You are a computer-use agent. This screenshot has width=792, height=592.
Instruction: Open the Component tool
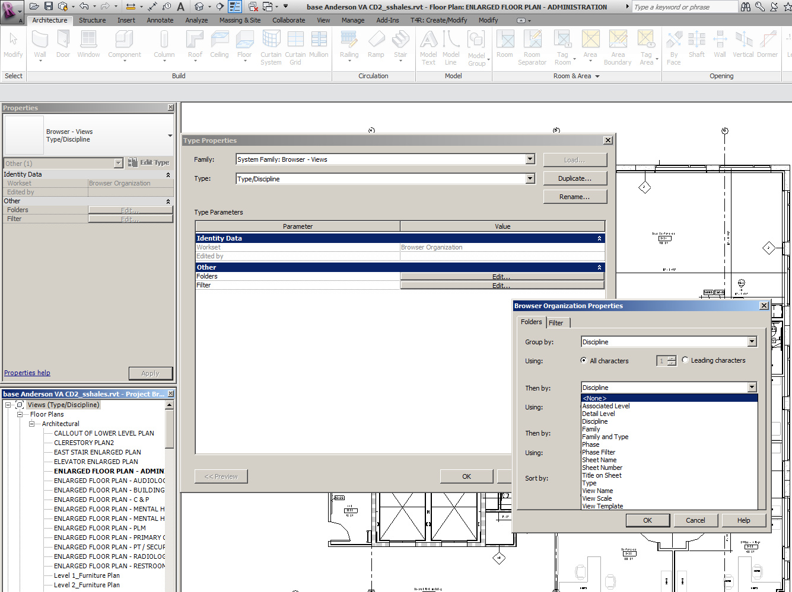click(124, 41)
